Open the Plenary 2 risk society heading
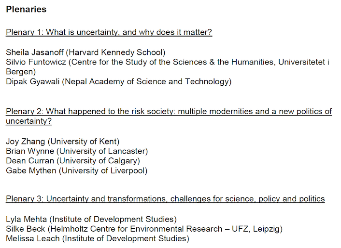This screenshot has width=341, height=248. coord(169,111)
